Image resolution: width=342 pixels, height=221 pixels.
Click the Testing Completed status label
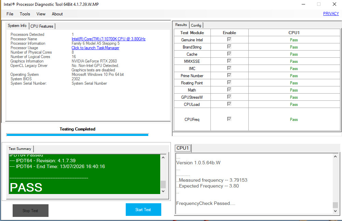pyautogui.click(x=78, y=129)
